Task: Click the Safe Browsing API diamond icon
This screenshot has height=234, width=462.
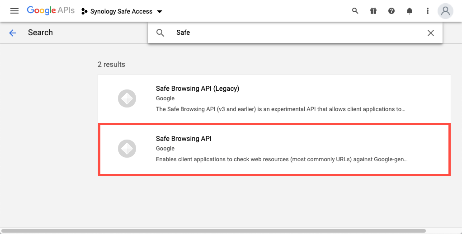Action: point(127,149)
